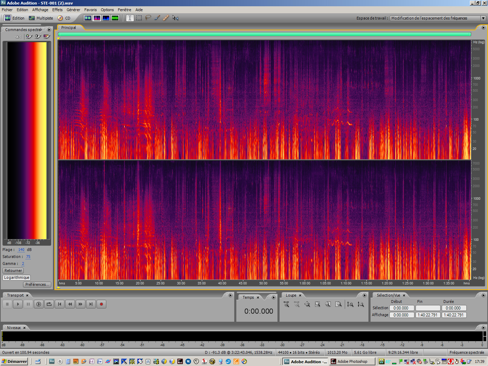Open the Préférences dialog

pos(37,284)
